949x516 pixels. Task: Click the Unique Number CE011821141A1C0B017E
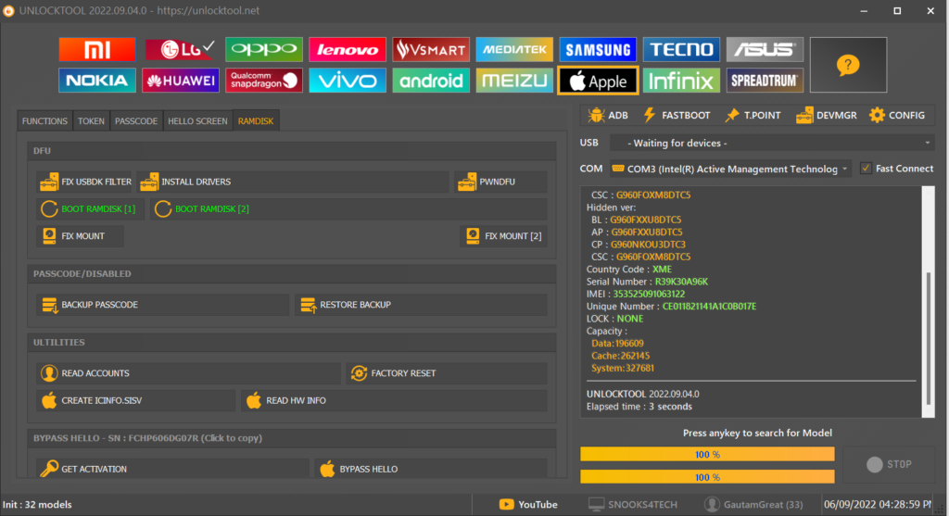[709, 306]
